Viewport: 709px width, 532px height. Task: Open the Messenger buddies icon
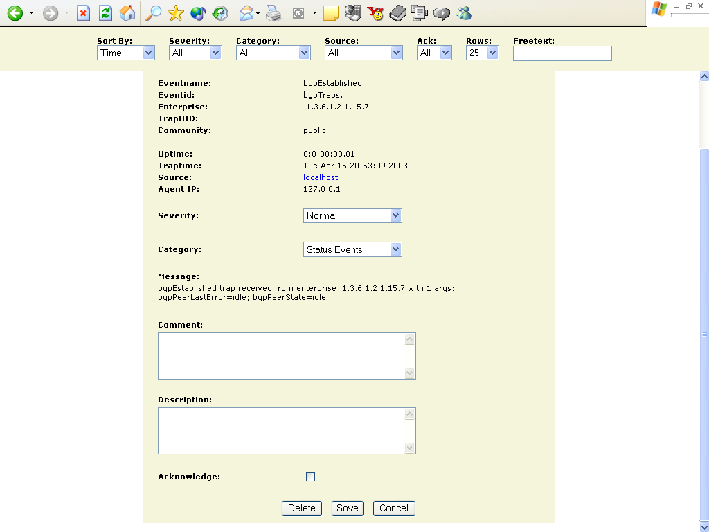pos(464,13)
